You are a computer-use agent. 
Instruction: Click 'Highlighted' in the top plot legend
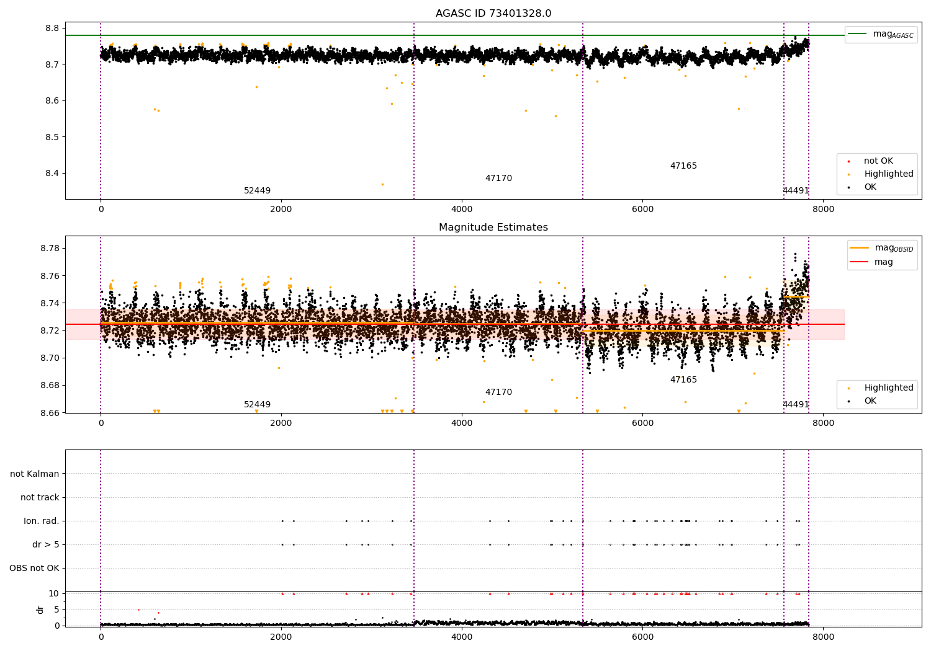[882, 174]
